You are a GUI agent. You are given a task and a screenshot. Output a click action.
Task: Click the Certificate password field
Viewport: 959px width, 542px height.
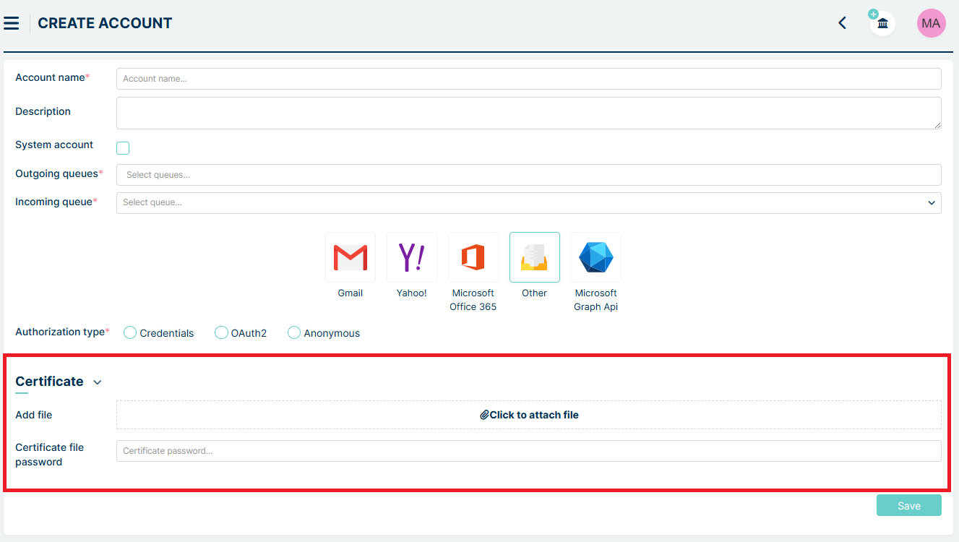528,451
